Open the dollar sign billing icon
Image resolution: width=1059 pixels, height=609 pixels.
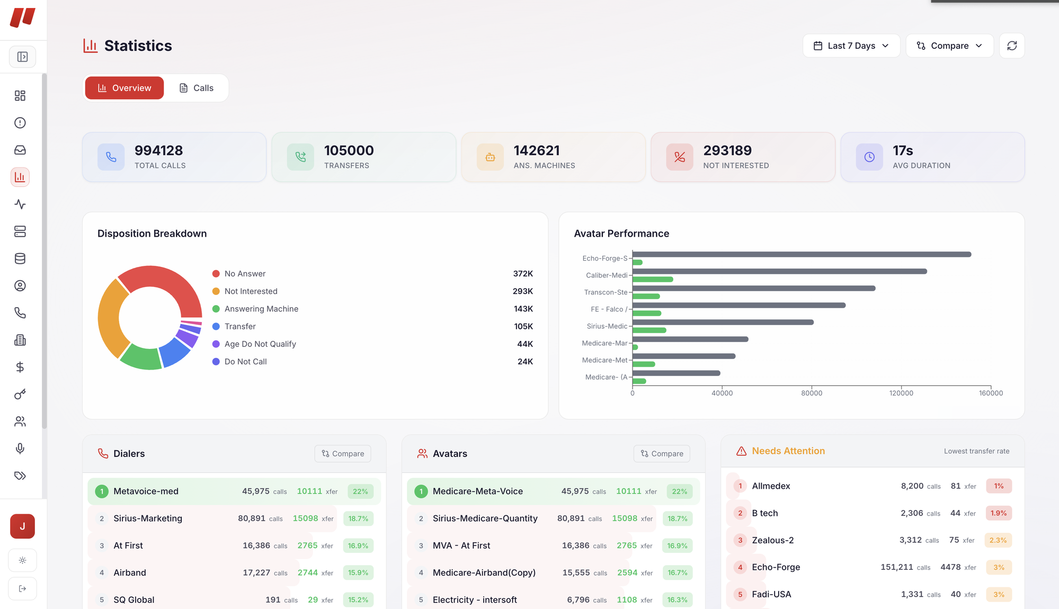point(20,367)
